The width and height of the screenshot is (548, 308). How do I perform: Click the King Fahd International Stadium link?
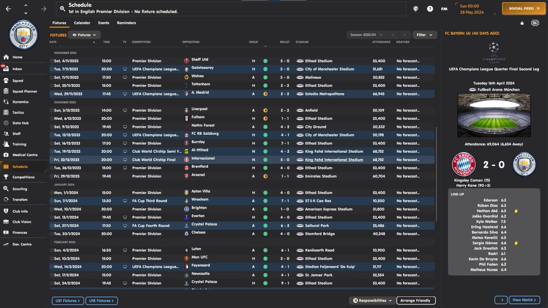coord(334,160)
